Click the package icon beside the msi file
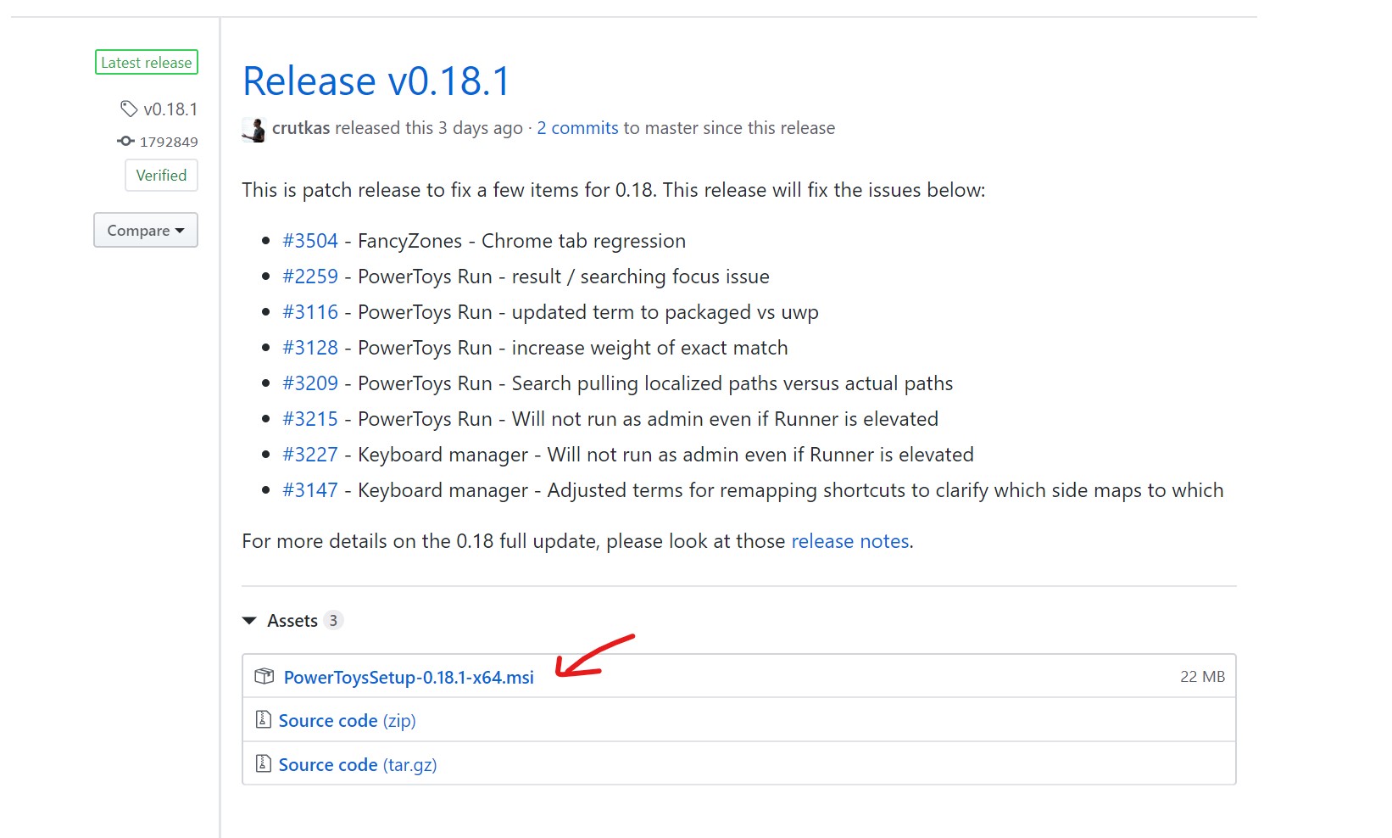The width and height of the screenshot is (1392, 838). [x=264, y=676]
